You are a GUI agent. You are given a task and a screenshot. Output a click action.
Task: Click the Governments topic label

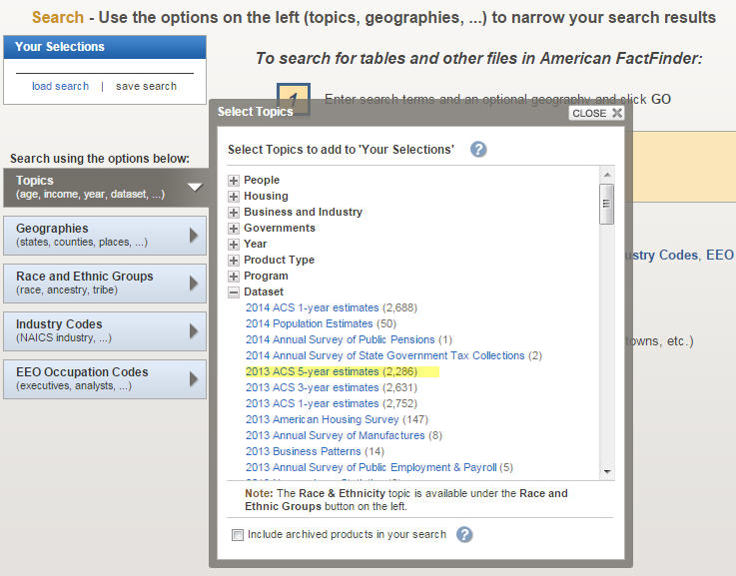point(280,228)
